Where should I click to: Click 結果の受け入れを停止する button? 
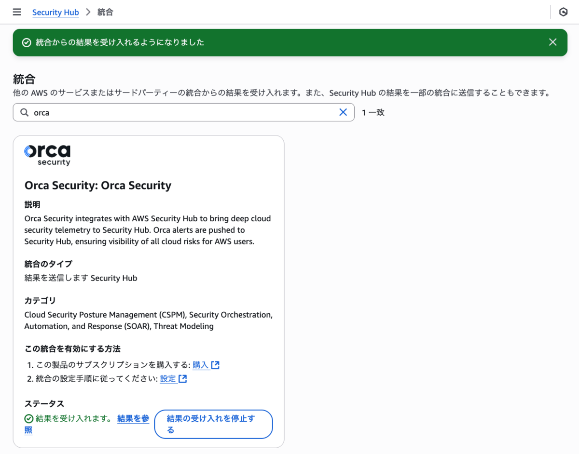pos(213,424)
